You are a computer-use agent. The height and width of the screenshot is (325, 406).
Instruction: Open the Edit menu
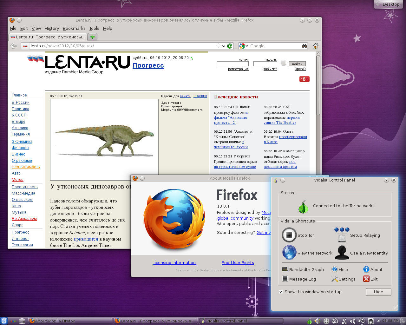click(x=24, y=28)
